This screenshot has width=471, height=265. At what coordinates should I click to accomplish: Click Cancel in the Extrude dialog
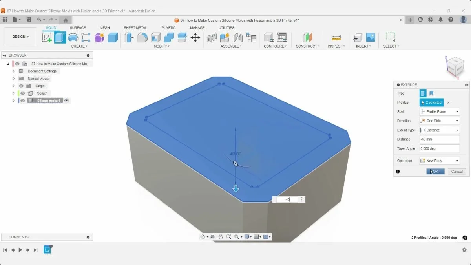457,171
